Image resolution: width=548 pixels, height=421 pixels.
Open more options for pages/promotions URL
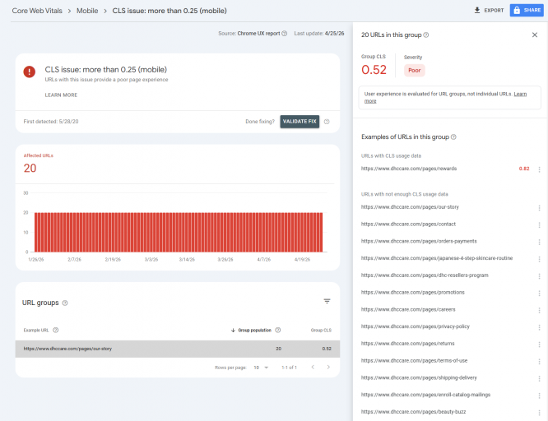539,293
